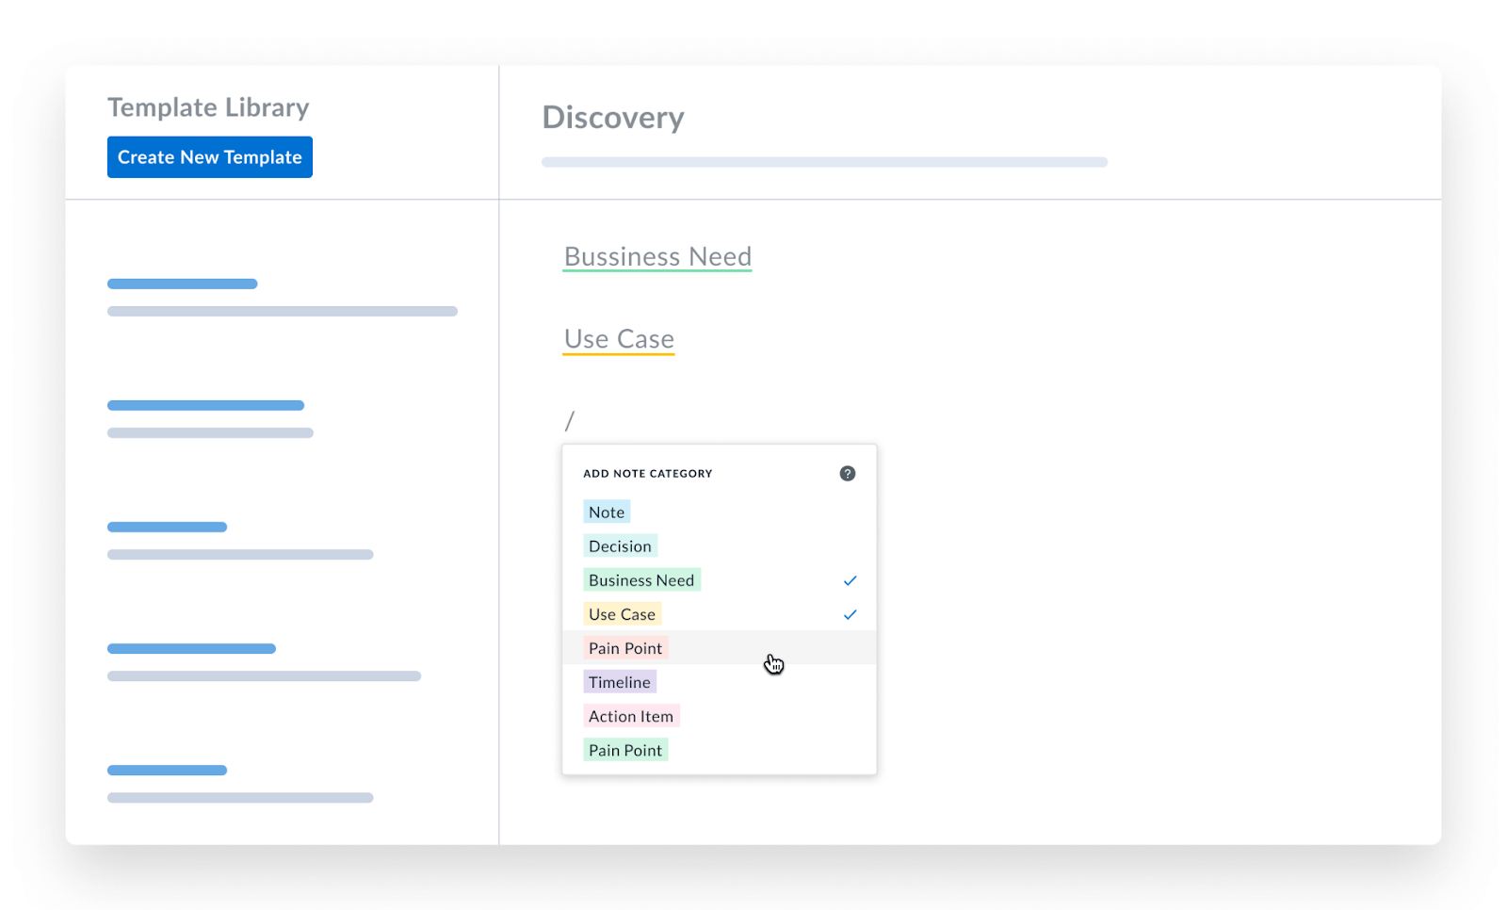Click the Discovery template title

tap(613, 118)
